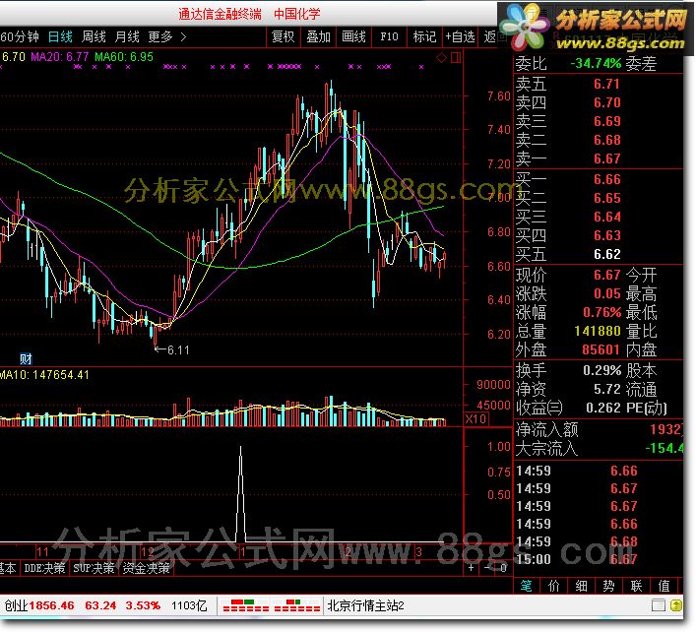
Task: Open the 资金决策 indicator tab
Action: [x=146, y=568]
